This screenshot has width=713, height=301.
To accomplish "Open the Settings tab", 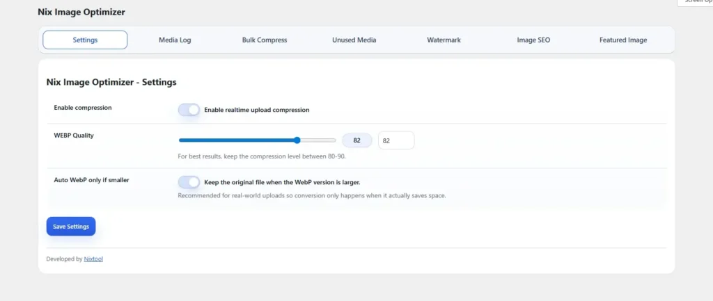I will point(85,40).
